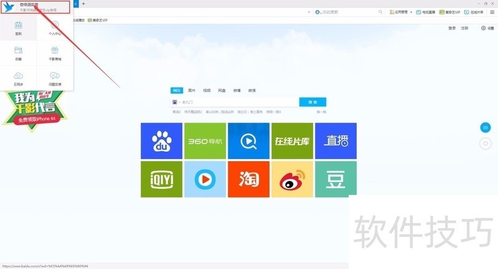Open the 直播 live blue tile
The height and width of the screenshot is (269, 498).
[336, 141]
